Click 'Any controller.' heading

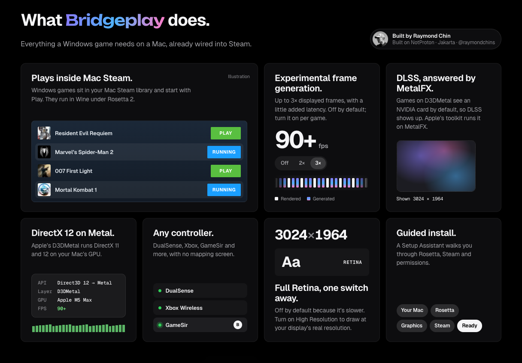pos(183,233)
